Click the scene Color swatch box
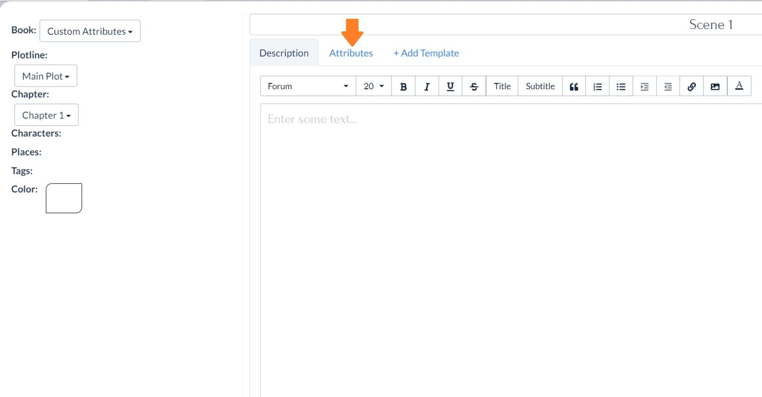762x397 pixels. 63,198
